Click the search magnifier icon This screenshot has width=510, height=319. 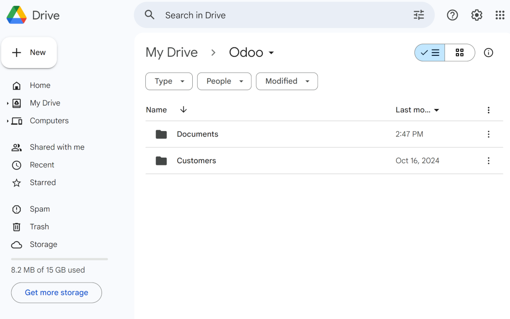pos(149,14)
